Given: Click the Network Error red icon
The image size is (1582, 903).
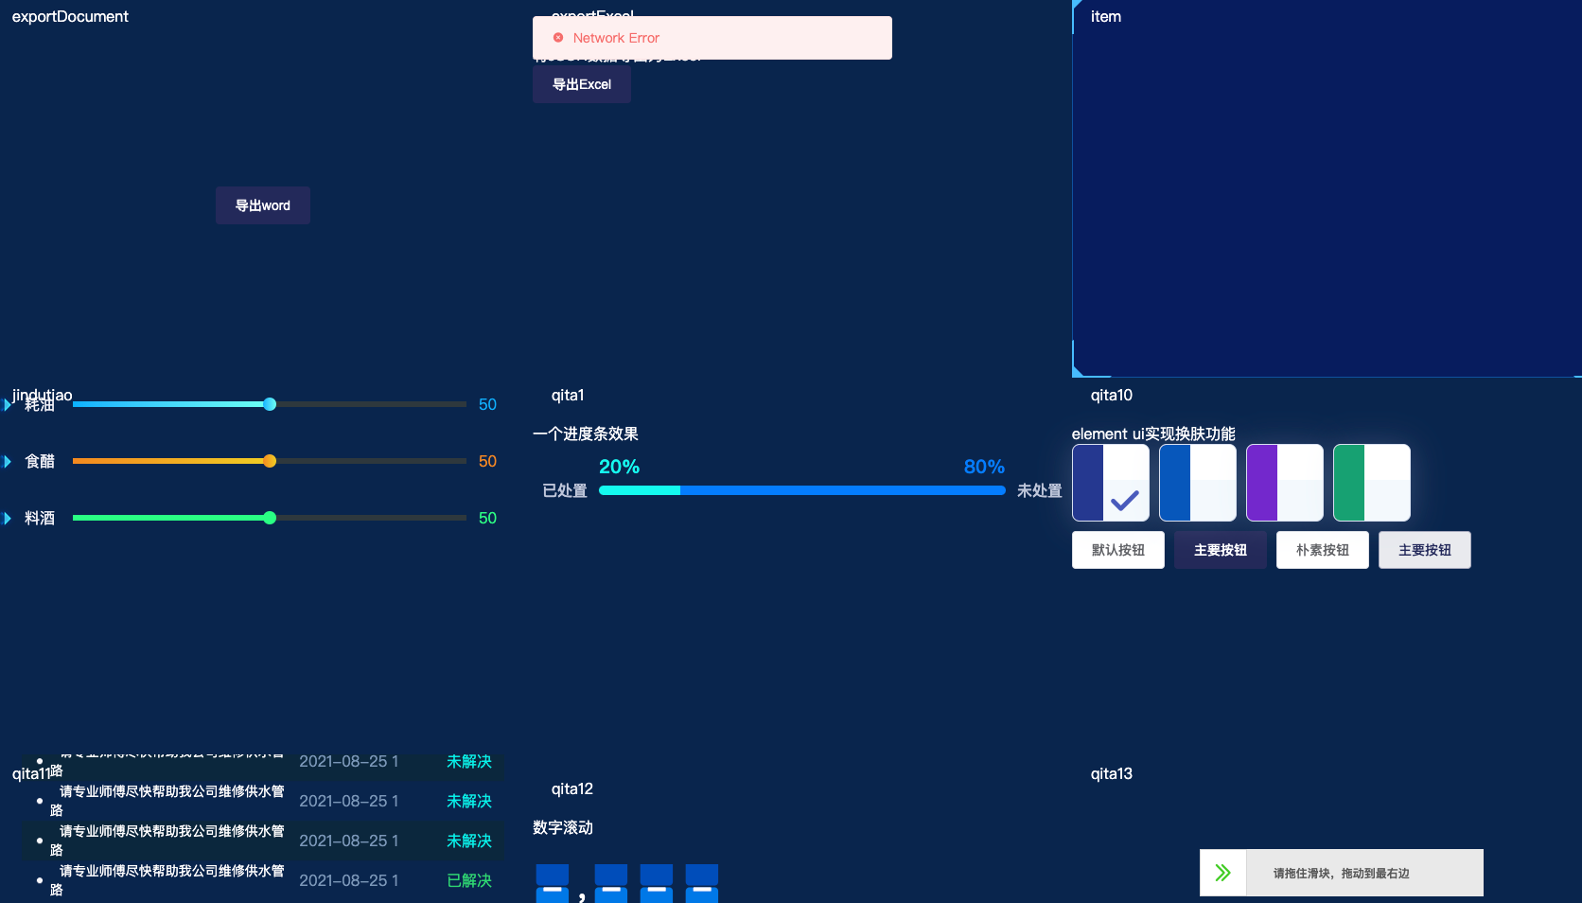Looking at the screenshot, I should pos(558,38).
